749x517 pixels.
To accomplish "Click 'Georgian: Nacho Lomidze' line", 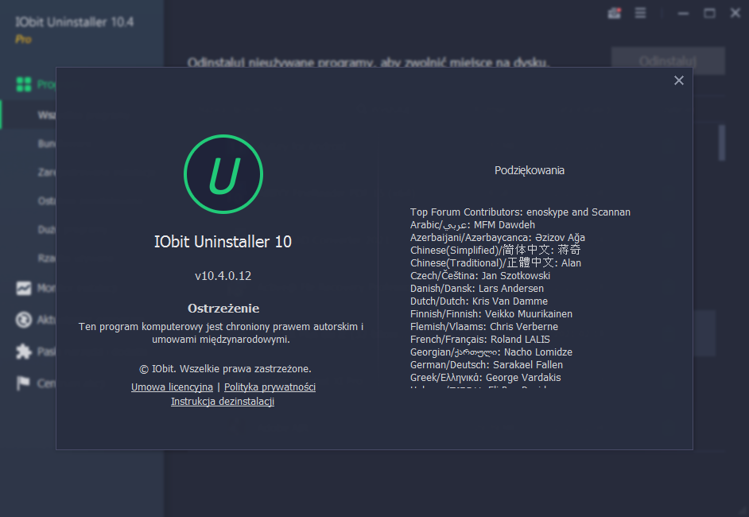I will point(491,352).
